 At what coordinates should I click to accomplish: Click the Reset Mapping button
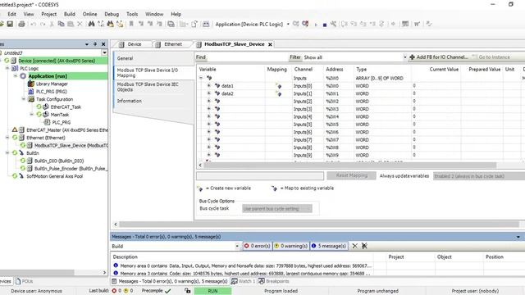click(352, 175)
